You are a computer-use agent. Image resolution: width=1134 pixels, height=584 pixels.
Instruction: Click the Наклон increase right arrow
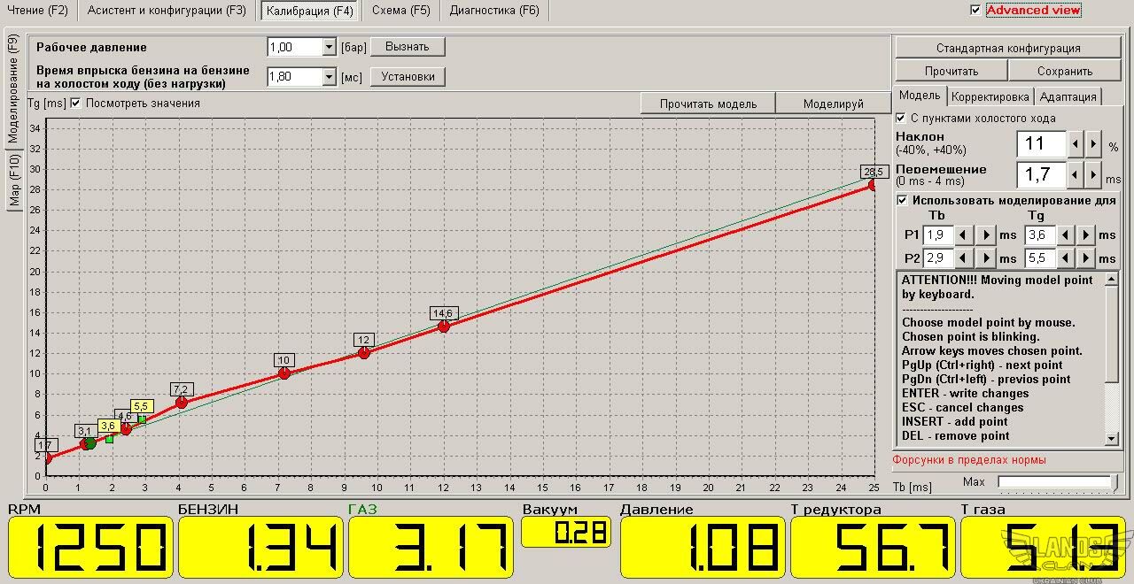tap(1093, 144)
